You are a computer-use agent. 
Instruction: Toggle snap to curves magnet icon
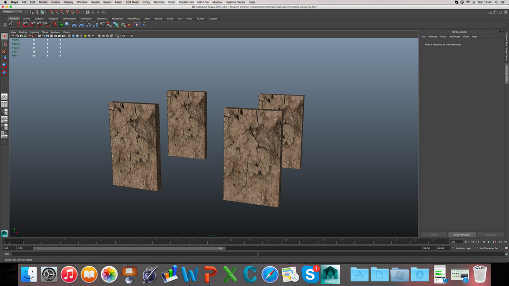[x=57, y=12]
